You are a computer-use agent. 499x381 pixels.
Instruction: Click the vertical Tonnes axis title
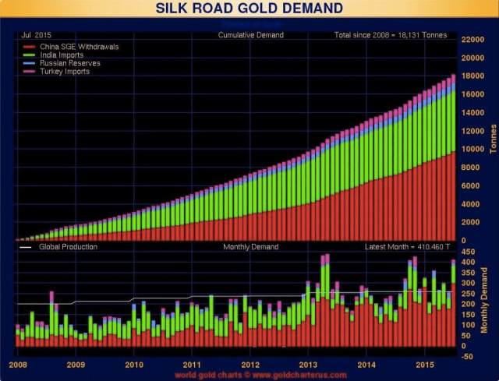pyautogui.click(x=491, y=140)
